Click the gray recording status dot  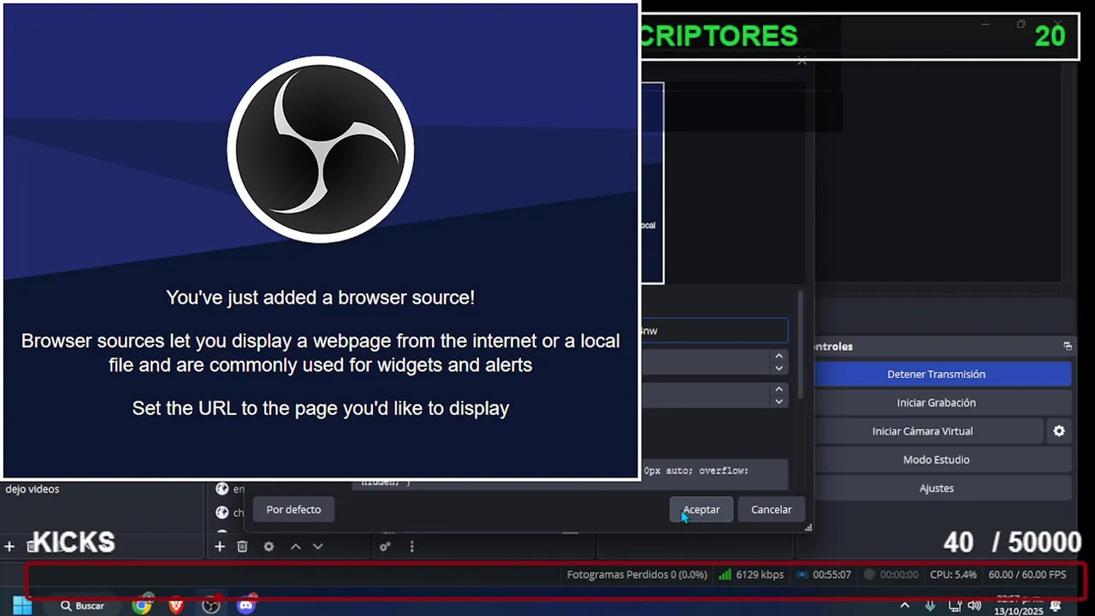pyautogui.click(x=869, y=575)
